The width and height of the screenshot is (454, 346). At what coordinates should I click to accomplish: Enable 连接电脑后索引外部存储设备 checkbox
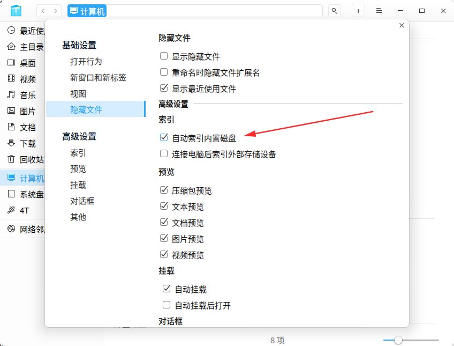164,153
